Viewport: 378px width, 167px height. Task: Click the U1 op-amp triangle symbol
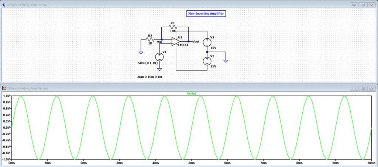point(176,41)
